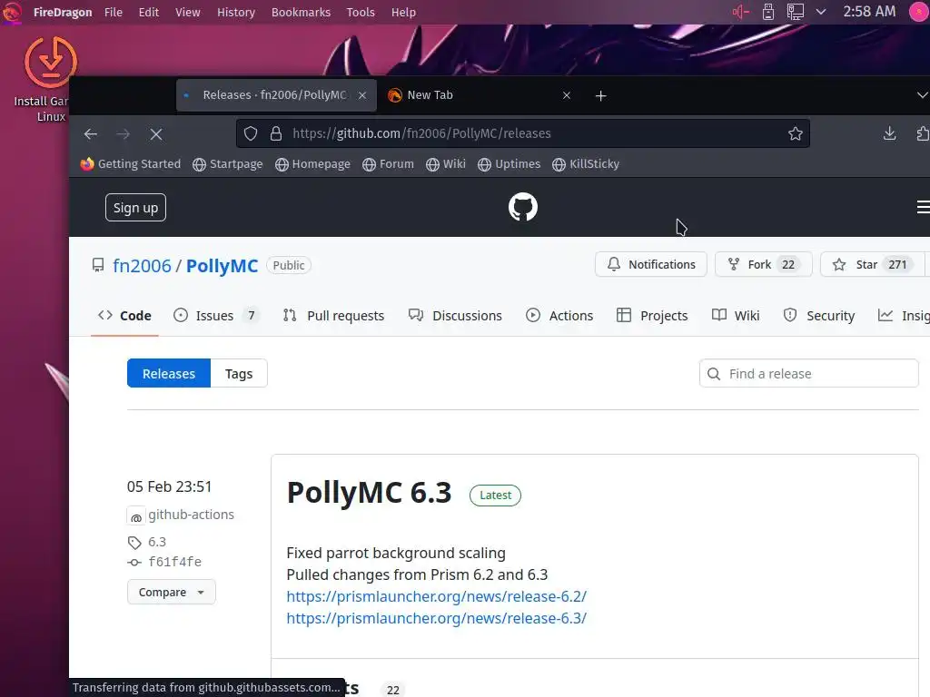The image size is (930, 697).
Task: Open the History menu
Action: coord(235,13)
